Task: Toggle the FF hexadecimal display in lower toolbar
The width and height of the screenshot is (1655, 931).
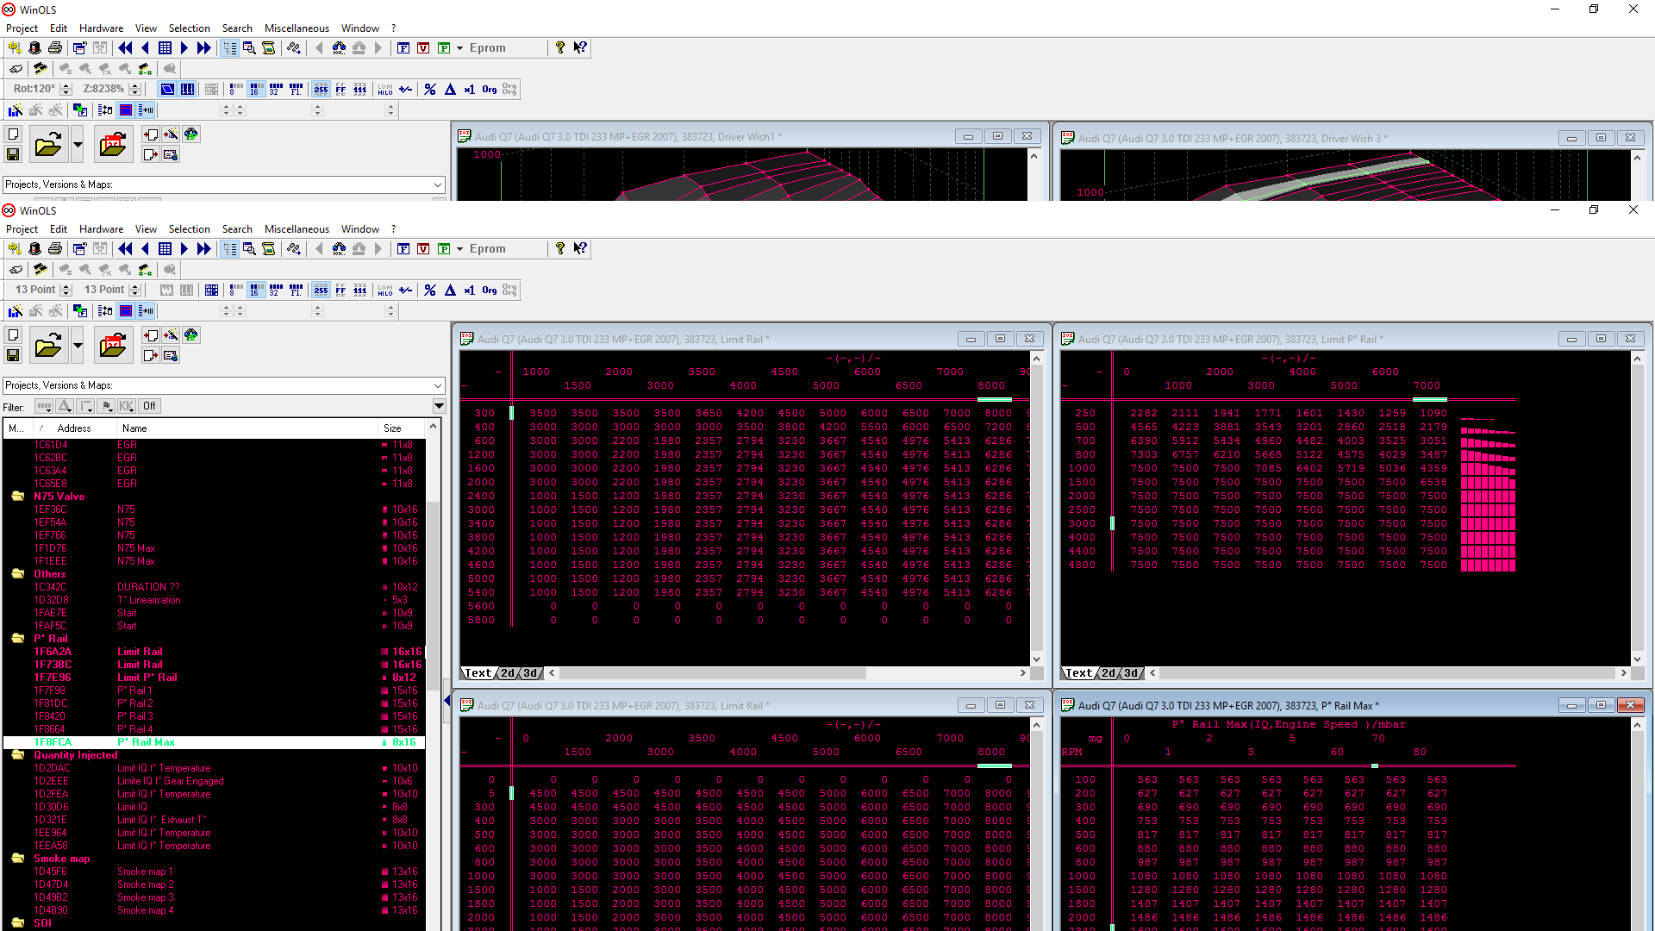Action: (x=340, y=291)
